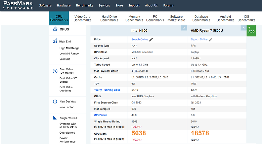Switch to Database Benchmarks tab
The image size is (262, 144).
coord(201,18)
